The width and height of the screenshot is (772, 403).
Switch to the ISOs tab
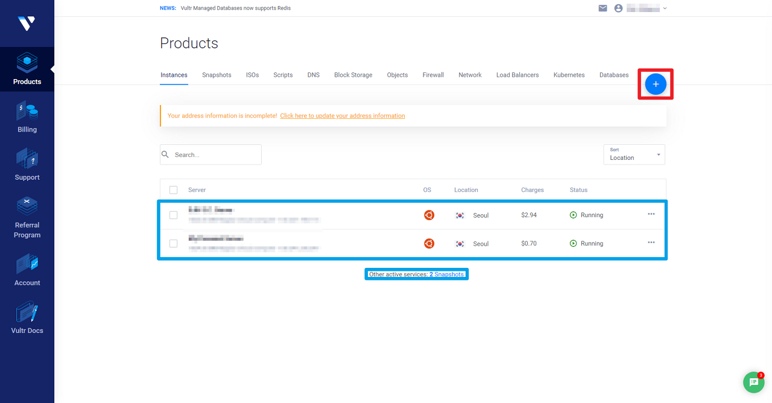(252, 75)
